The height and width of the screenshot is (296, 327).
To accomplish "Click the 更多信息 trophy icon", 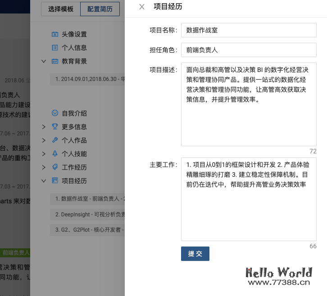I will (55, 127).
